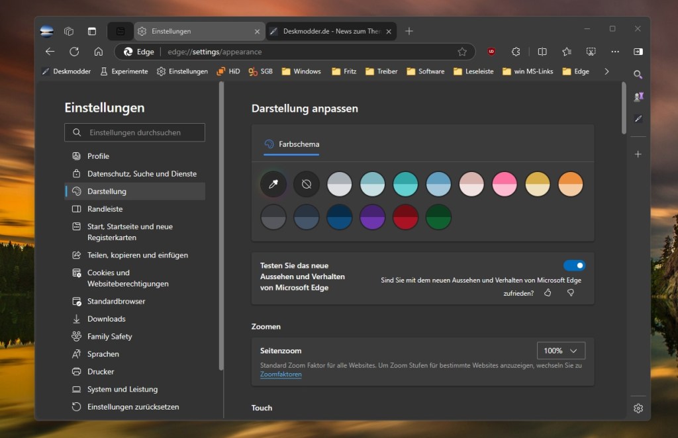Screen dimensions: 678x438
Task: Open search in the sidebar
Action: tap(638, 75)
